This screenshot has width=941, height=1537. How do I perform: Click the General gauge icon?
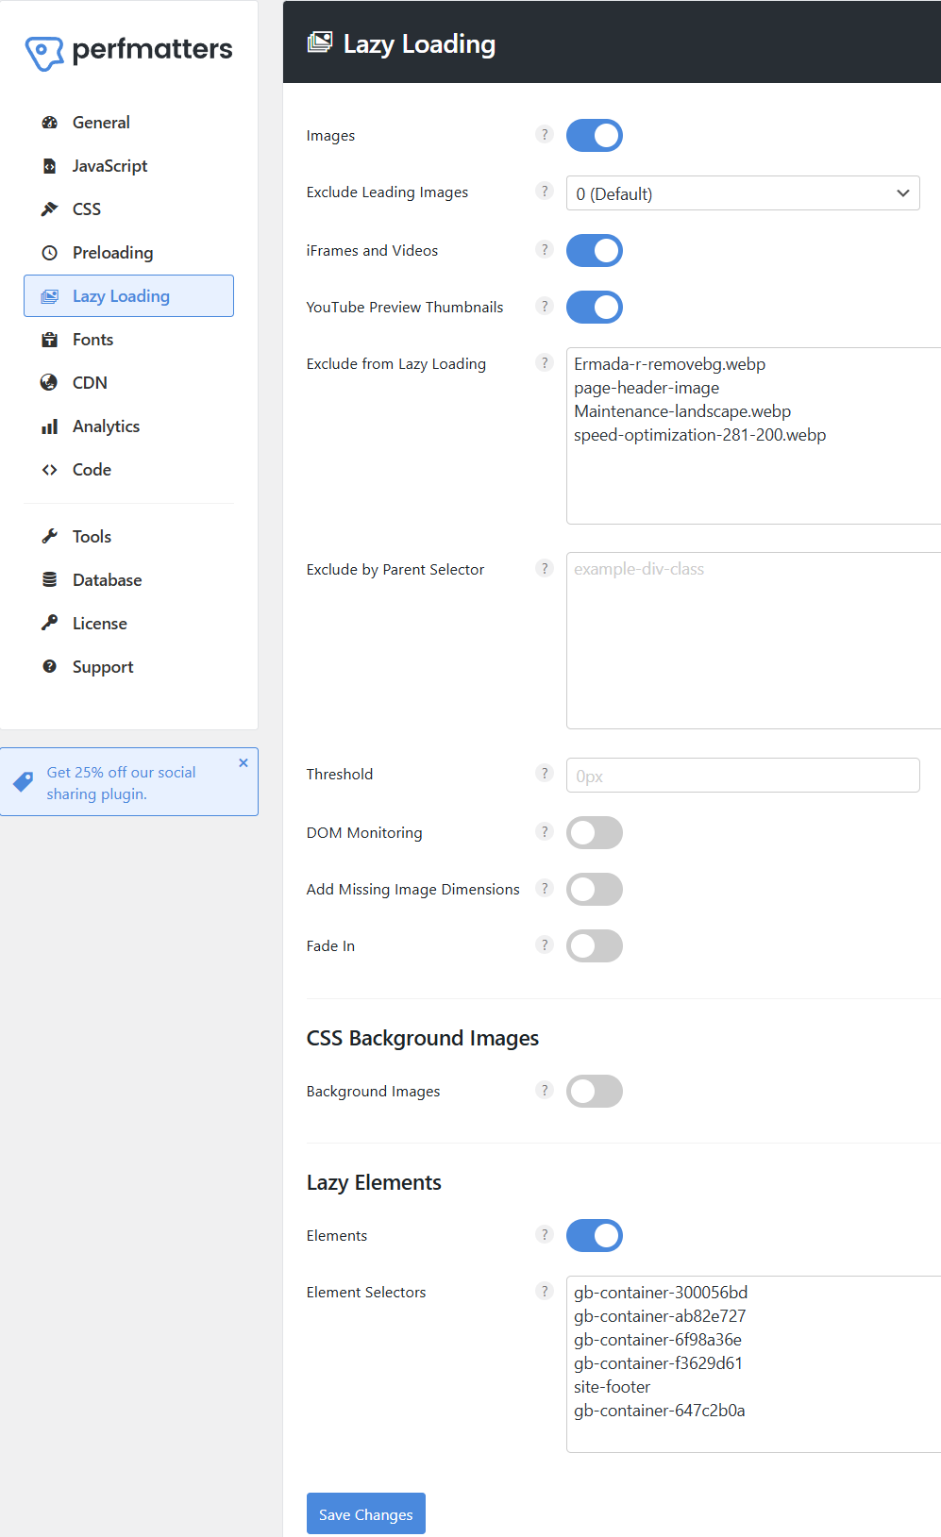click(x=50, y=123)
